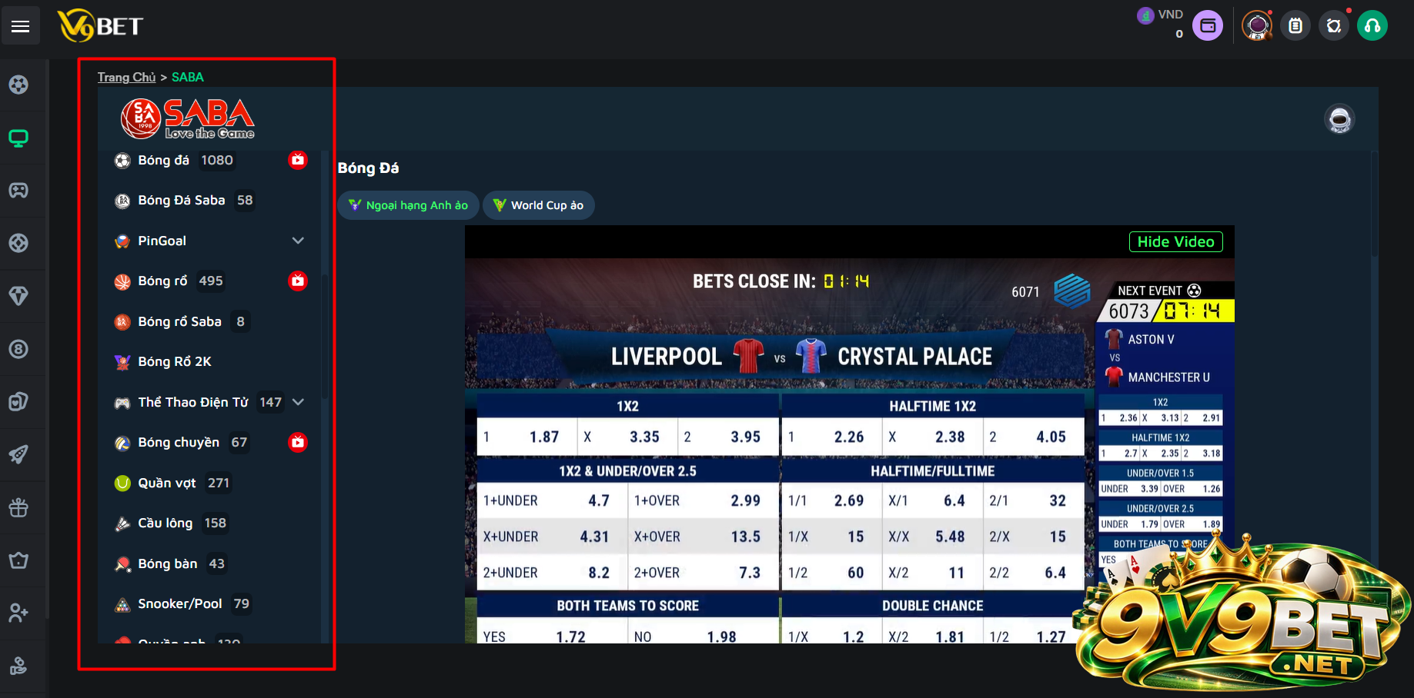Select Quần vợt in sports list
Viewport: 1414px width, 698px height.
coord(167,483)
